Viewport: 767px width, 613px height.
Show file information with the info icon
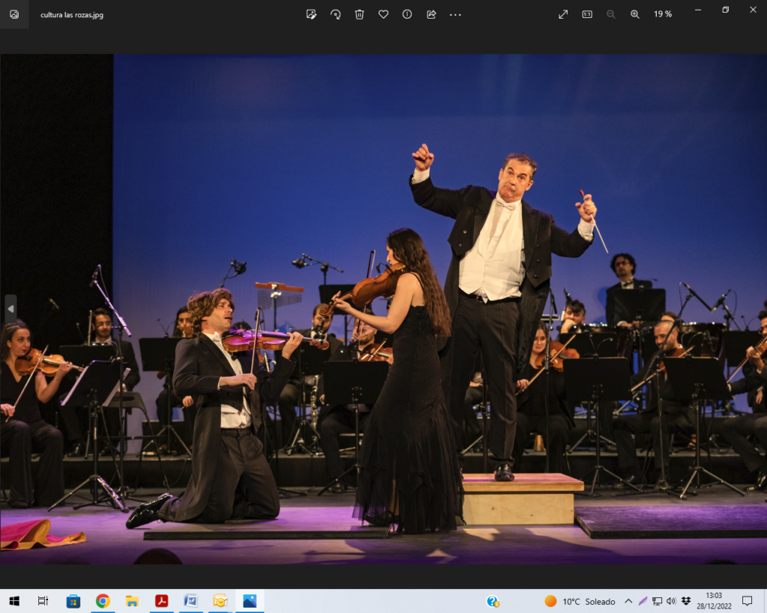click(x=407, y=15)
